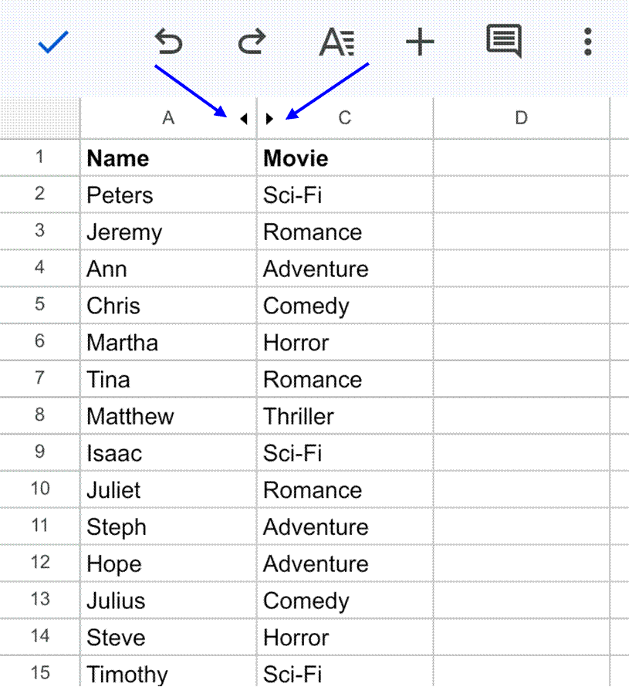Viewport: 632px width, 687px height.
Task: Select the Movie header cell
Action: click(x=344, y=157)
